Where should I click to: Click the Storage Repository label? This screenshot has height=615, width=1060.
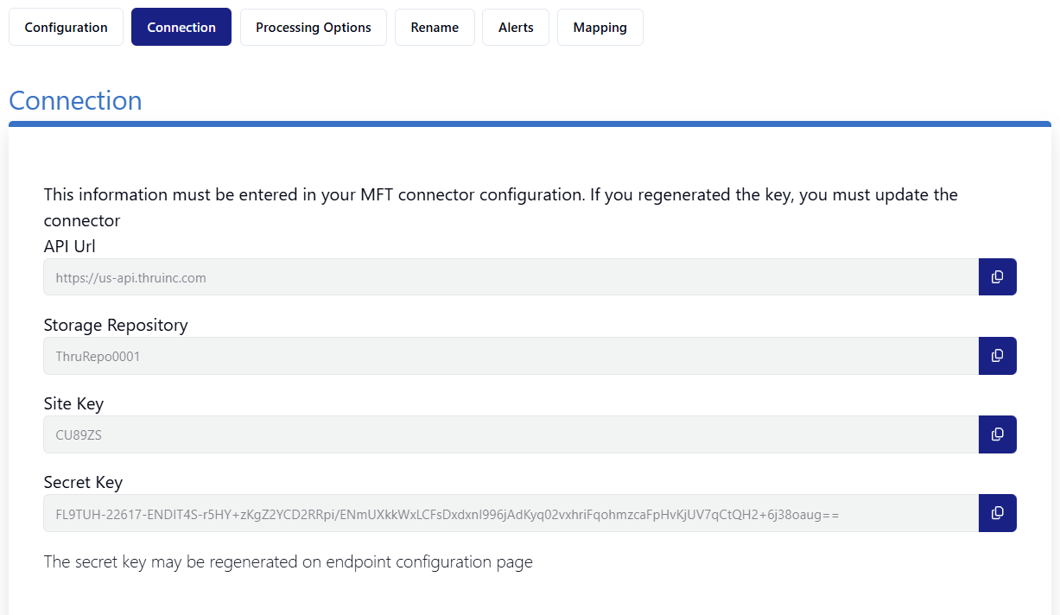point(116,325)
